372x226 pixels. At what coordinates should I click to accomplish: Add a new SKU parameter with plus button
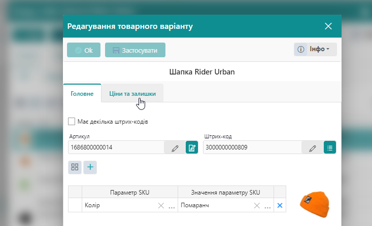pos(90,167)
